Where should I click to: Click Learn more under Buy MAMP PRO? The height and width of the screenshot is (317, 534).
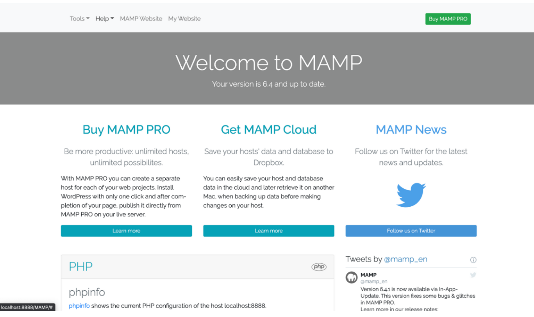coord(126,230)
